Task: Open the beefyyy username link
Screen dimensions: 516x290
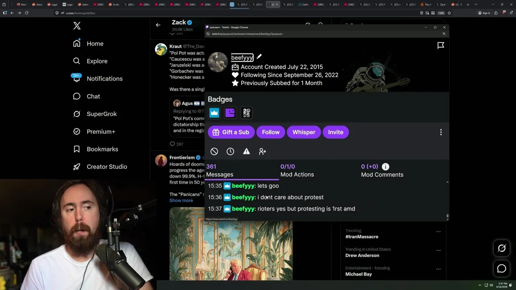Action: (242, 58)
